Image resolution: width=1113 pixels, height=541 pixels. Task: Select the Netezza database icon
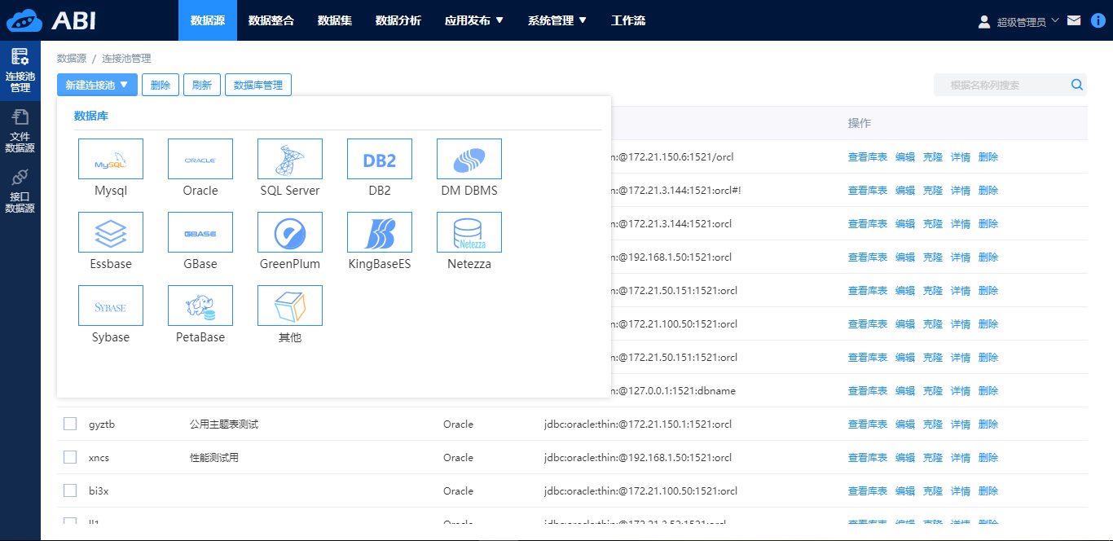[469, 232]
